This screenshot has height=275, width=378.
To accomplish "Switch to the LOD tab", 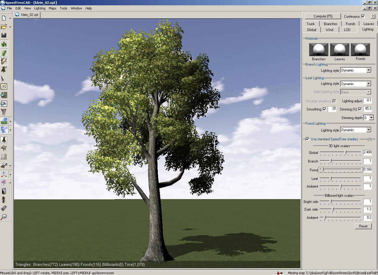I will coord(347,30).
